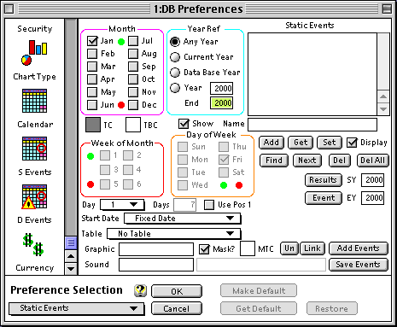This screenshot has height=327, width=397.
Task: Click the Results button
Action: [x=324, y=180]
